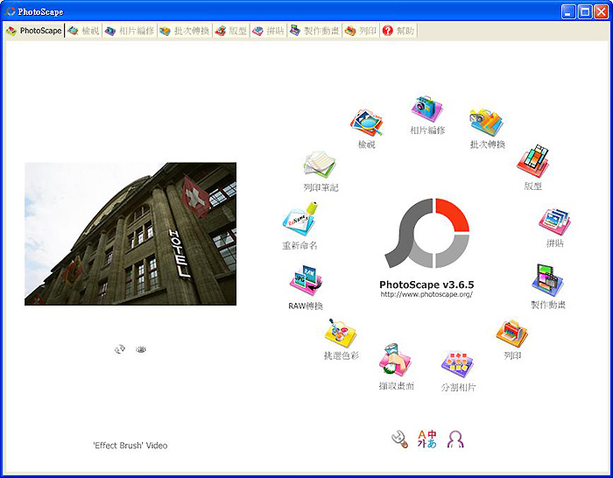Switch to the 製作動畫 tab
This screenshot has width=613, height=478.
tap(314, 31)
